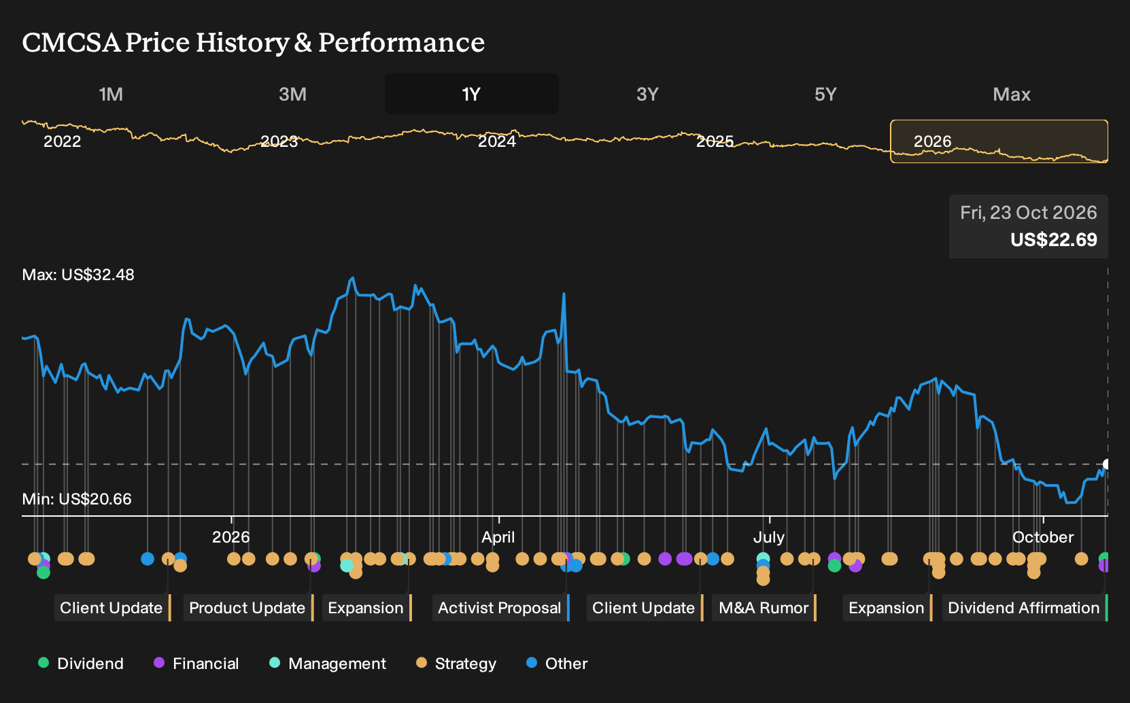
Task: Select the 1M time range tab
Action: [111, 94]
